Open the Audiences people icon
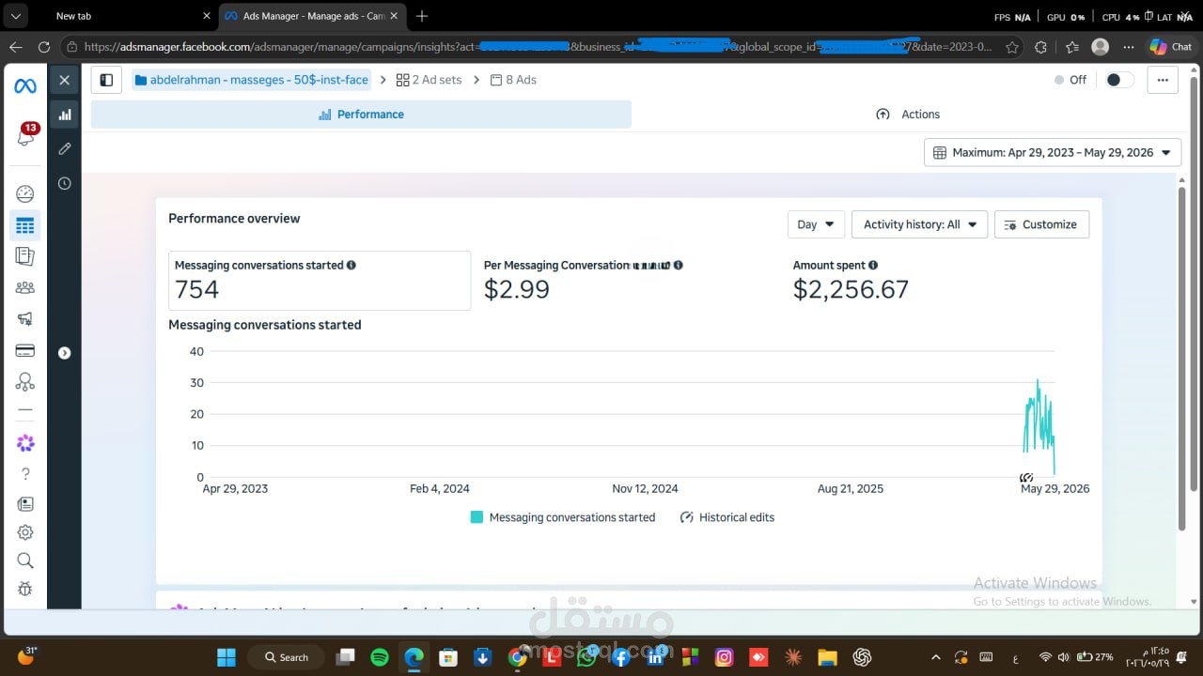 coord(25,287)
